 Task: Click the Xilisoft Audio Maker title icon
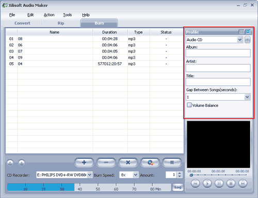(5, 5)
